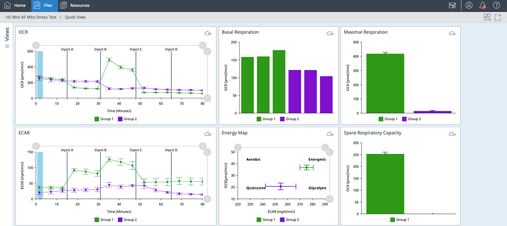Click the HS Mini XF Mito Stress Test breadcrumb
Screen dimensions: 507x226
click(x=31, y=17)
